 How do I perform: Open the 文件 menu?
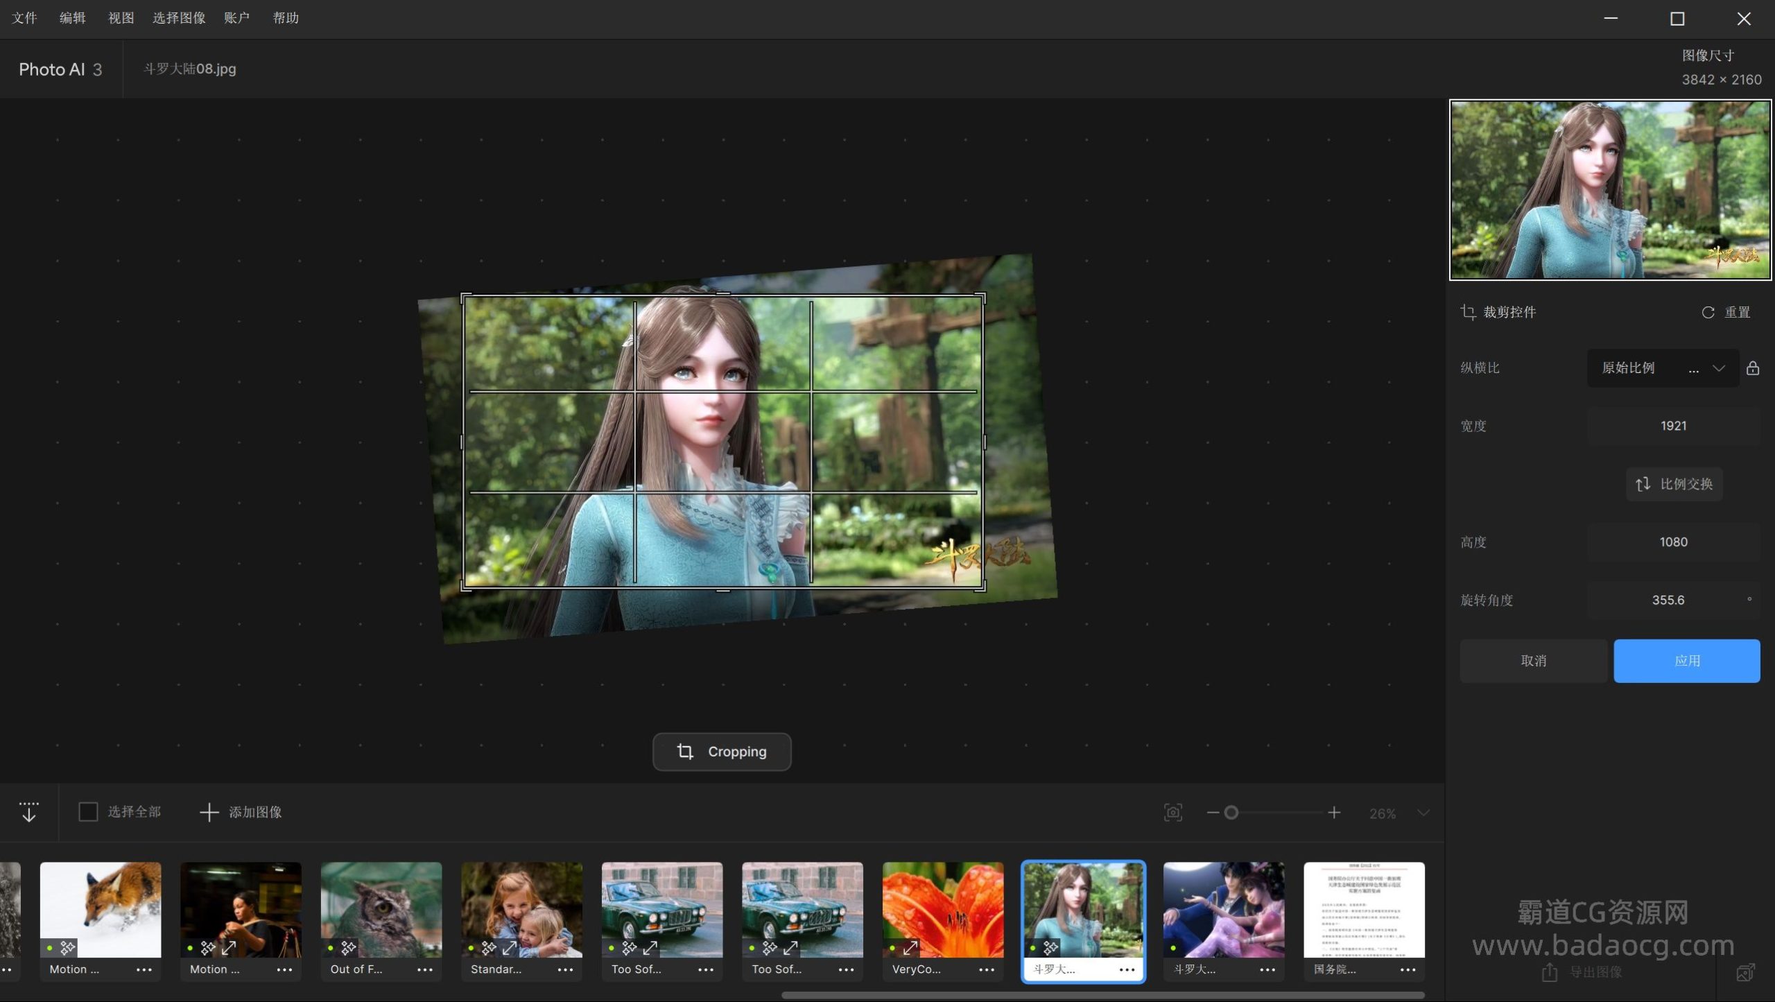coord(24,18)
